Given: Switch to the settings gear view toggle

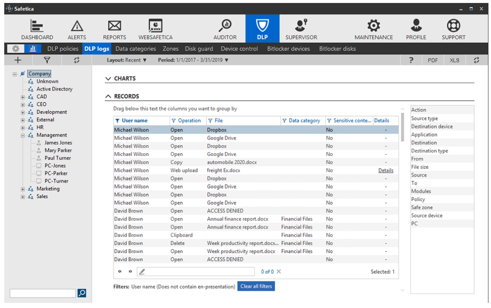Looking at the screenshot, I should point(15,49).
